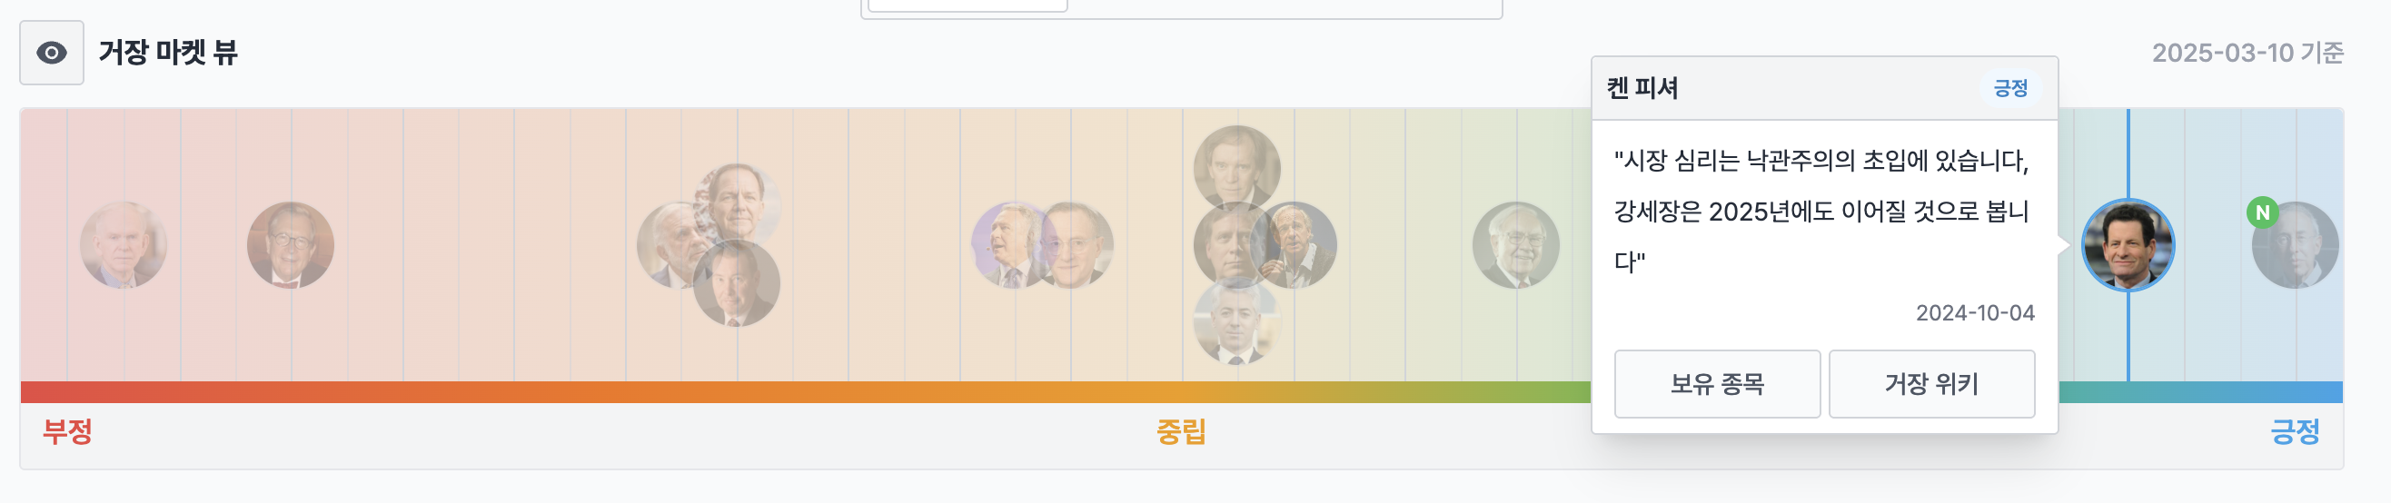Select the smiling glasses avatar left of the popup
2391x503 pixels.
click(x=1515, y=245)
